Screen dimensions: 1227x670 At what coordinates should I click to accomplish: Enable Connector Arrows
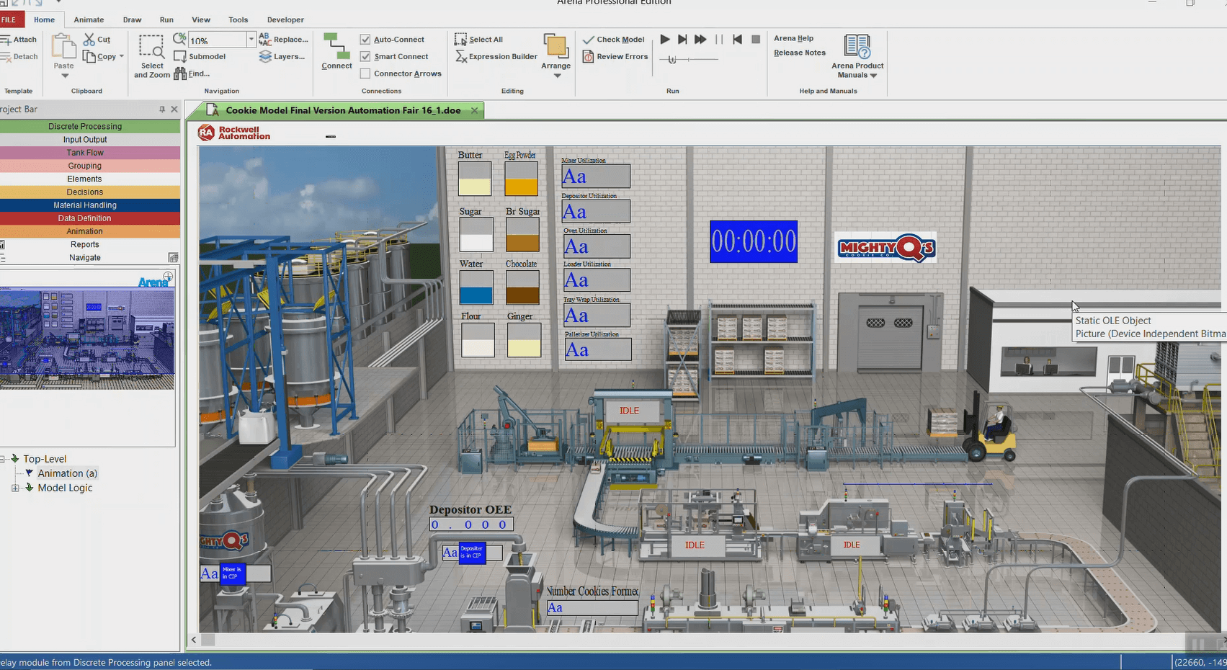click(364, 73)
